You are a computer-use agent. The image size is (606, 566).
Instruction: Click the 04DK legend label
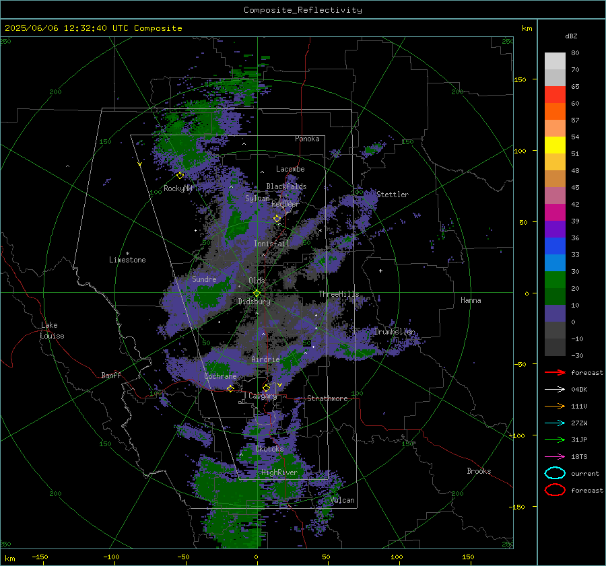click(x=579, y=390)
